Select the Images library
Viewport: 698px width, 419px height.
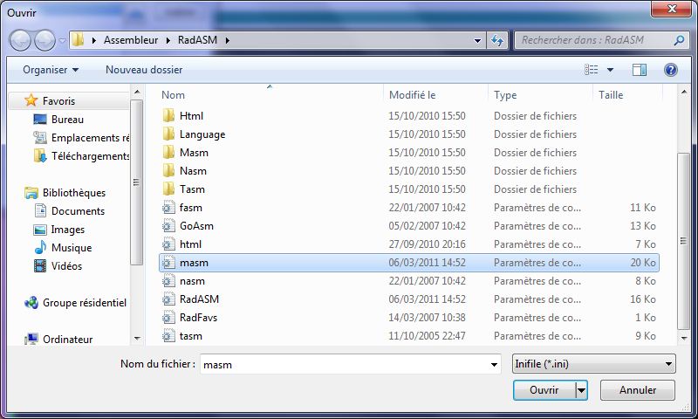pyautogui.click(x=68, y=230)
